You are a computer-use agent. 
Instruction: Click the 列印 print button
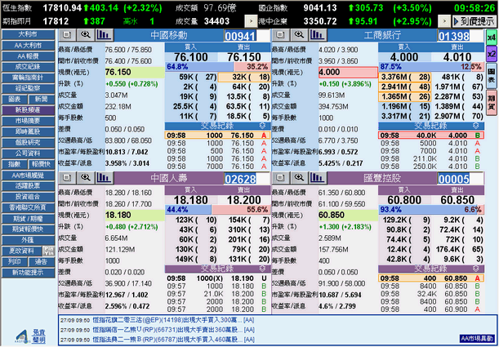[x=15, y=262]
